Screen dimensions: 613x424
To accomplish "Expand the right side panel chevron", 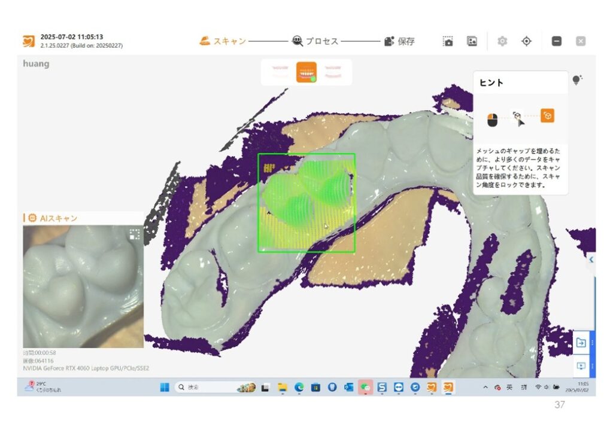I will click(x=591, y=260).
